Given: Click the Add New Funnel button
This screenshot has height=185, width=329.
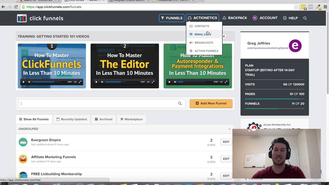Looking at the screenshot, I should (211, 103).
